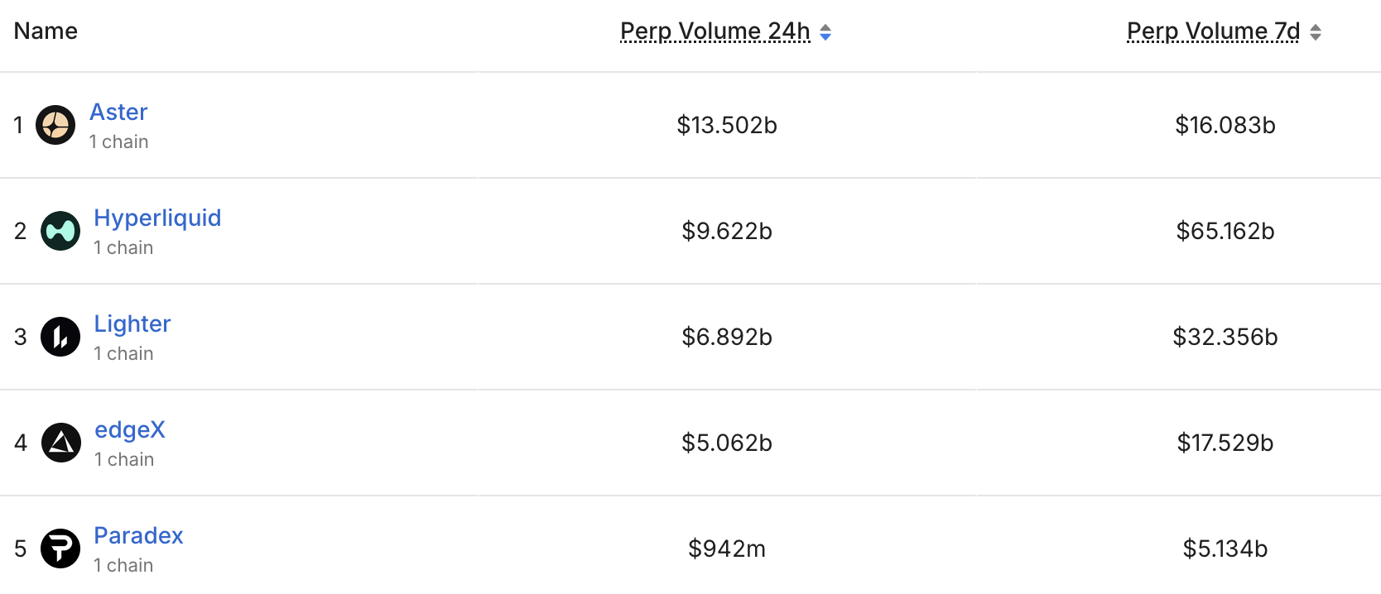Image resolution: width=1381 pixels, height=594 pixels.
Task: Click the Lighter protocol logo icon
Action: tap(60, 337)
